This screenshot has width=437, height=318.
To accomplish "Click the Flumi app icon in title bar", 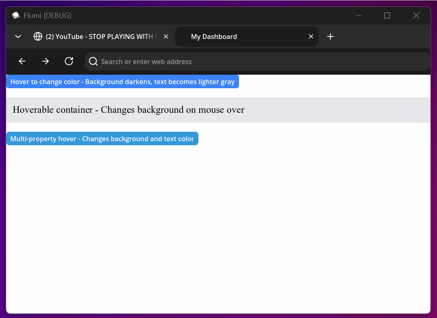I will click(16, 16).
